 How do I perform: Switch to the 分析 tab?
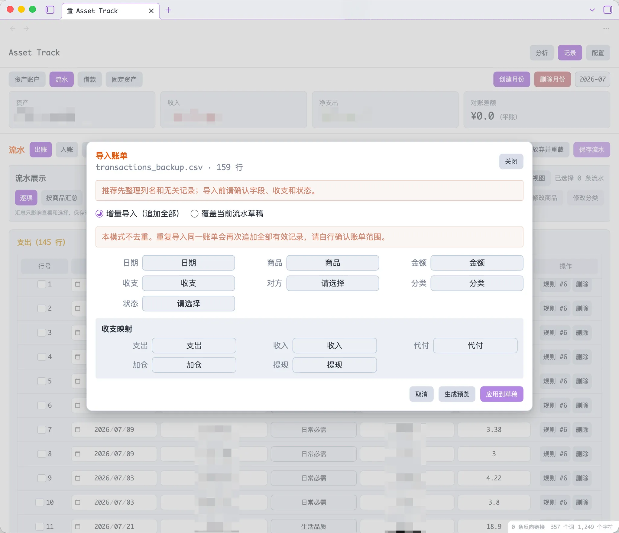[x=542, y=53]
